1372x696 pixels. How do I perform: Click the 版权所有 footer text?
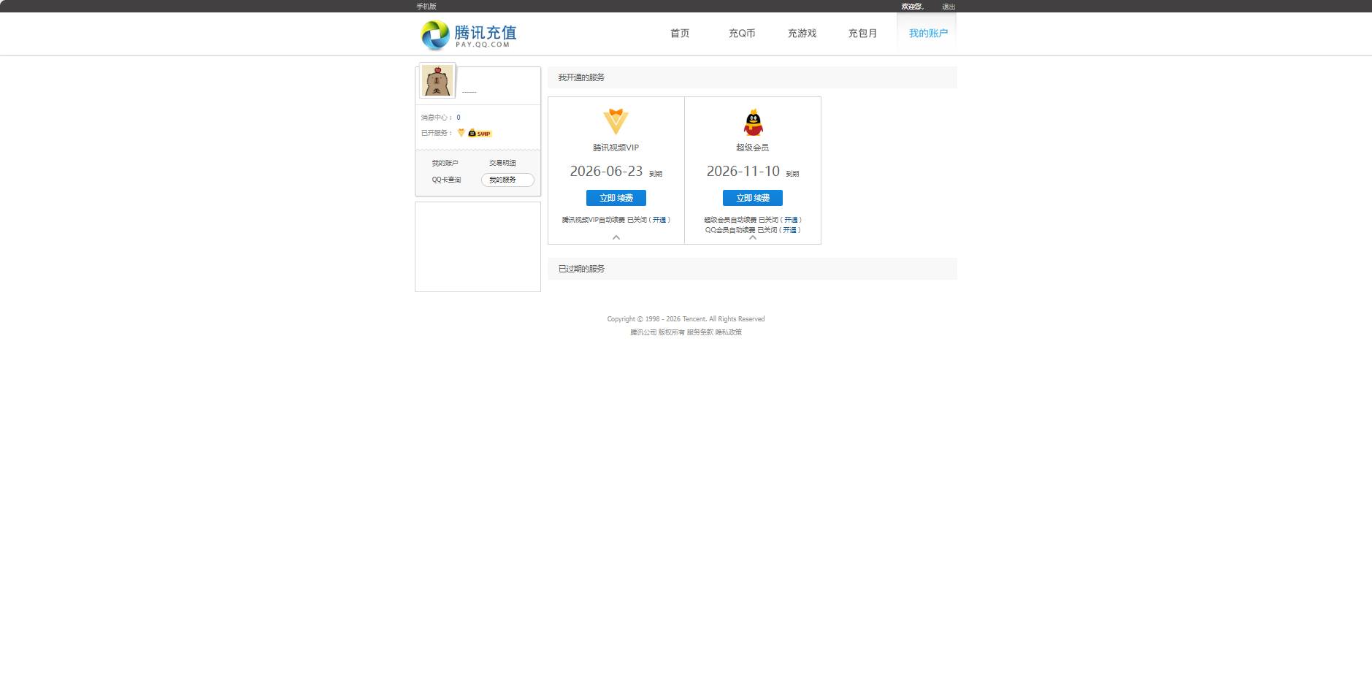[672, 332]
